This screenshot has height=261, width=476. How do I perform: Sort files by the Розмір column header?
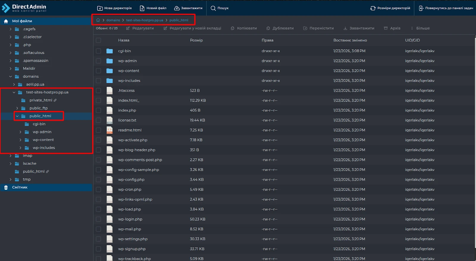(196, 40)
